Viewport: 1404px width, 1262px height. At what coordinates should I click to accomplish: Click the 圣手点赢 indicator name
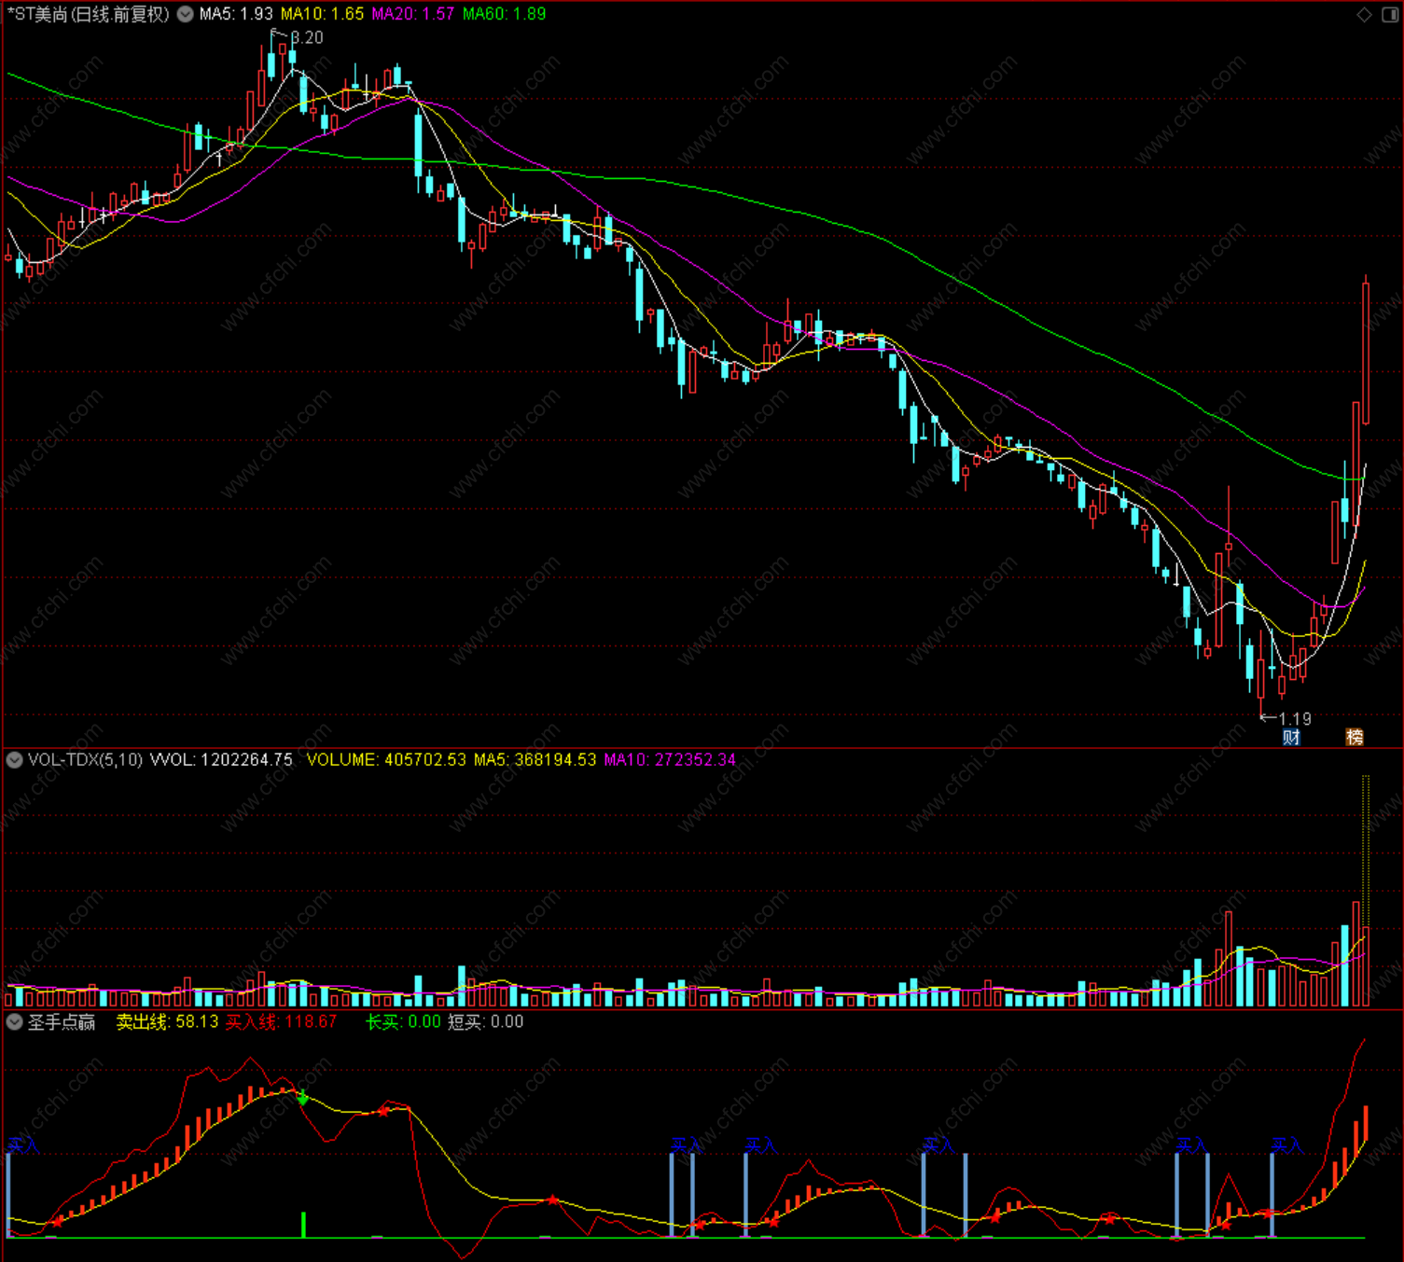(62, 1022)
